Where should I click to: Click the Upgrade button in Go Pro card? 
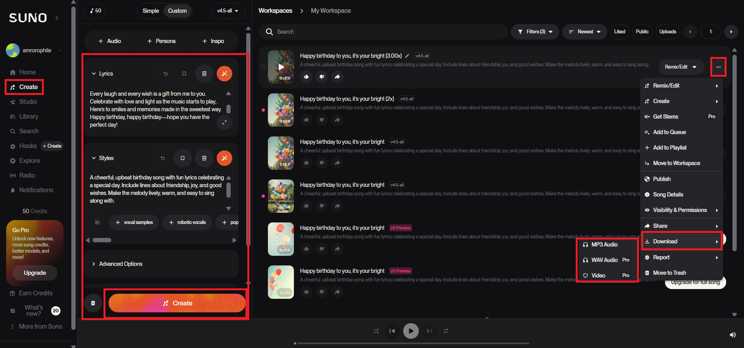tap(35, 273)
